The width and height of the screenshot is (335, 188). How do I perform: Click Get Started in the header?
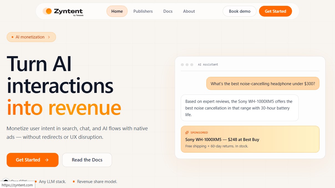coord(275,11)
